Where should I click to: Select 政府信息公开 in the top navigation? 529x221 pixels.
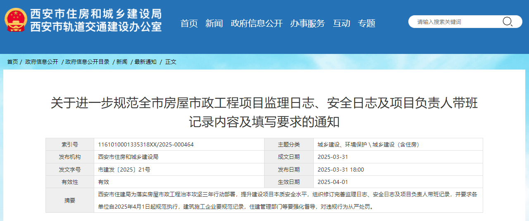pyautogui.click(x=256, y=23)
